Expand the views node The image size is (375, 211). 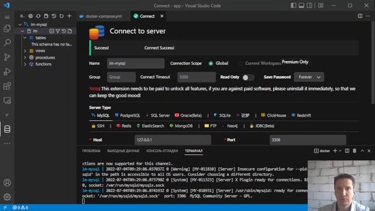pos(25,51)
